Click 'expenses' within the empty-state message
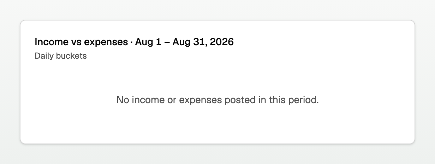This screenshot has width=435, height=164. (200, 101)
